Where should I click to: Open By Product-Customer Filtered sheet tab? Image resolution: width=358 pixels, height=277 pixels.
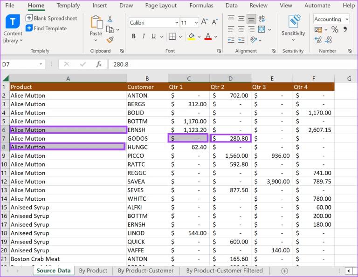(x=224, y=270)
